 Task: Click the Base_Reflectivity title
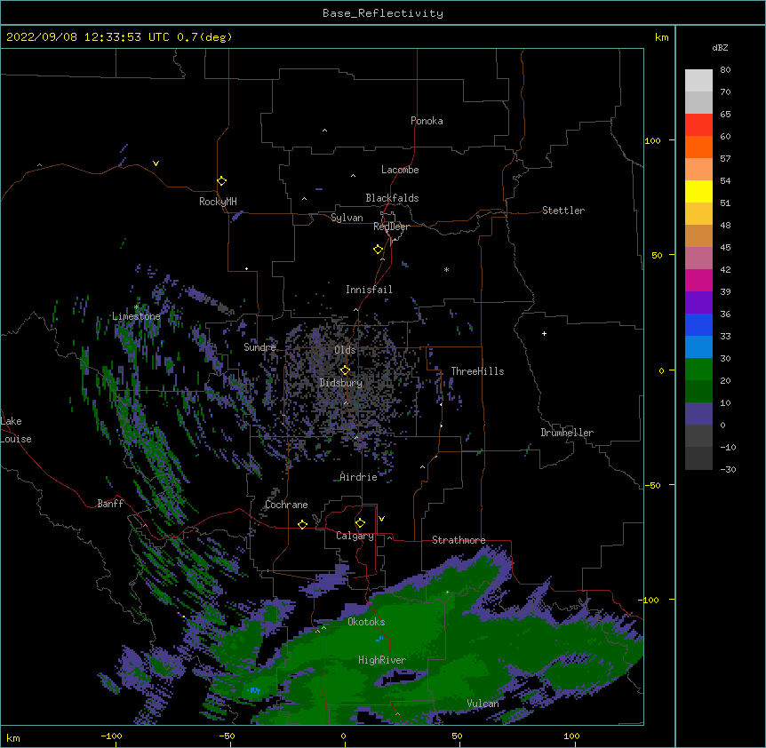(x=383, y=13)
